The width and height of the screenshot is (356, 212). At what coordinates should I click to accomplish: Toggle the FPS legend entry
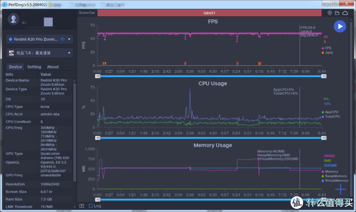[327, 48]
